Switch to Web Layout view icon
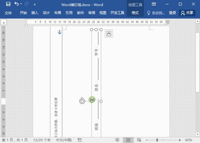The height and width of the screenshot is (143, 200). click(x=139, y=140)
